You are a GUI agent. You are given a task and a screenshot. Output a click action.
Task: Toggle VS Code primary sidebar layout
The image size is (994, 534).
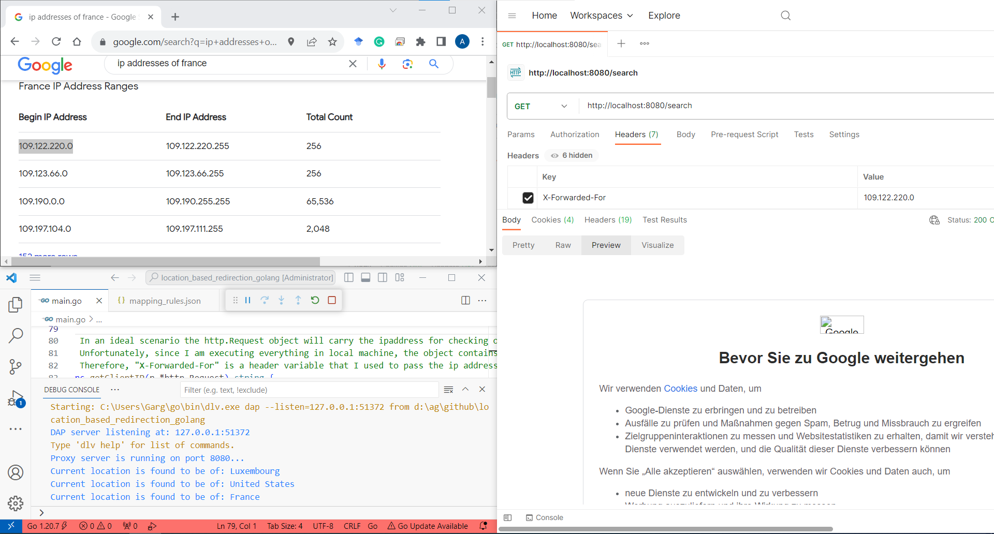tap(349, 277)
